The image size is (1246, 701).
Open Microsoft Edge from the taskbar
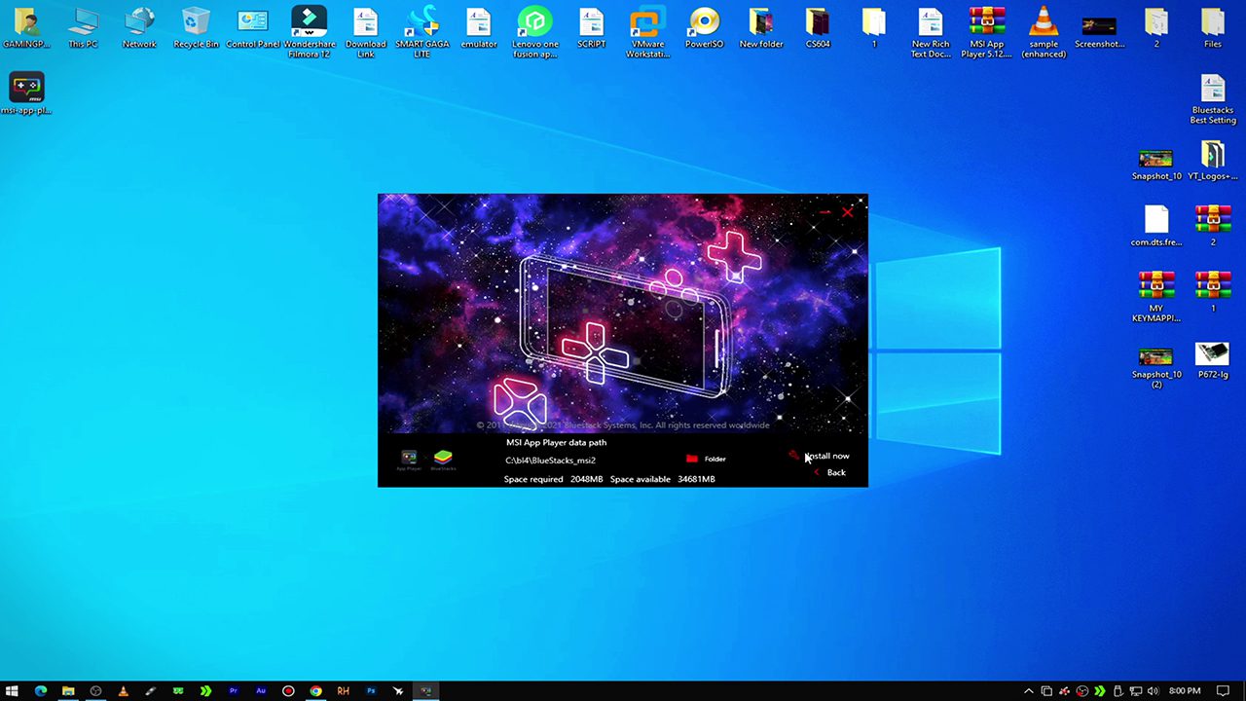click(40, 691)
